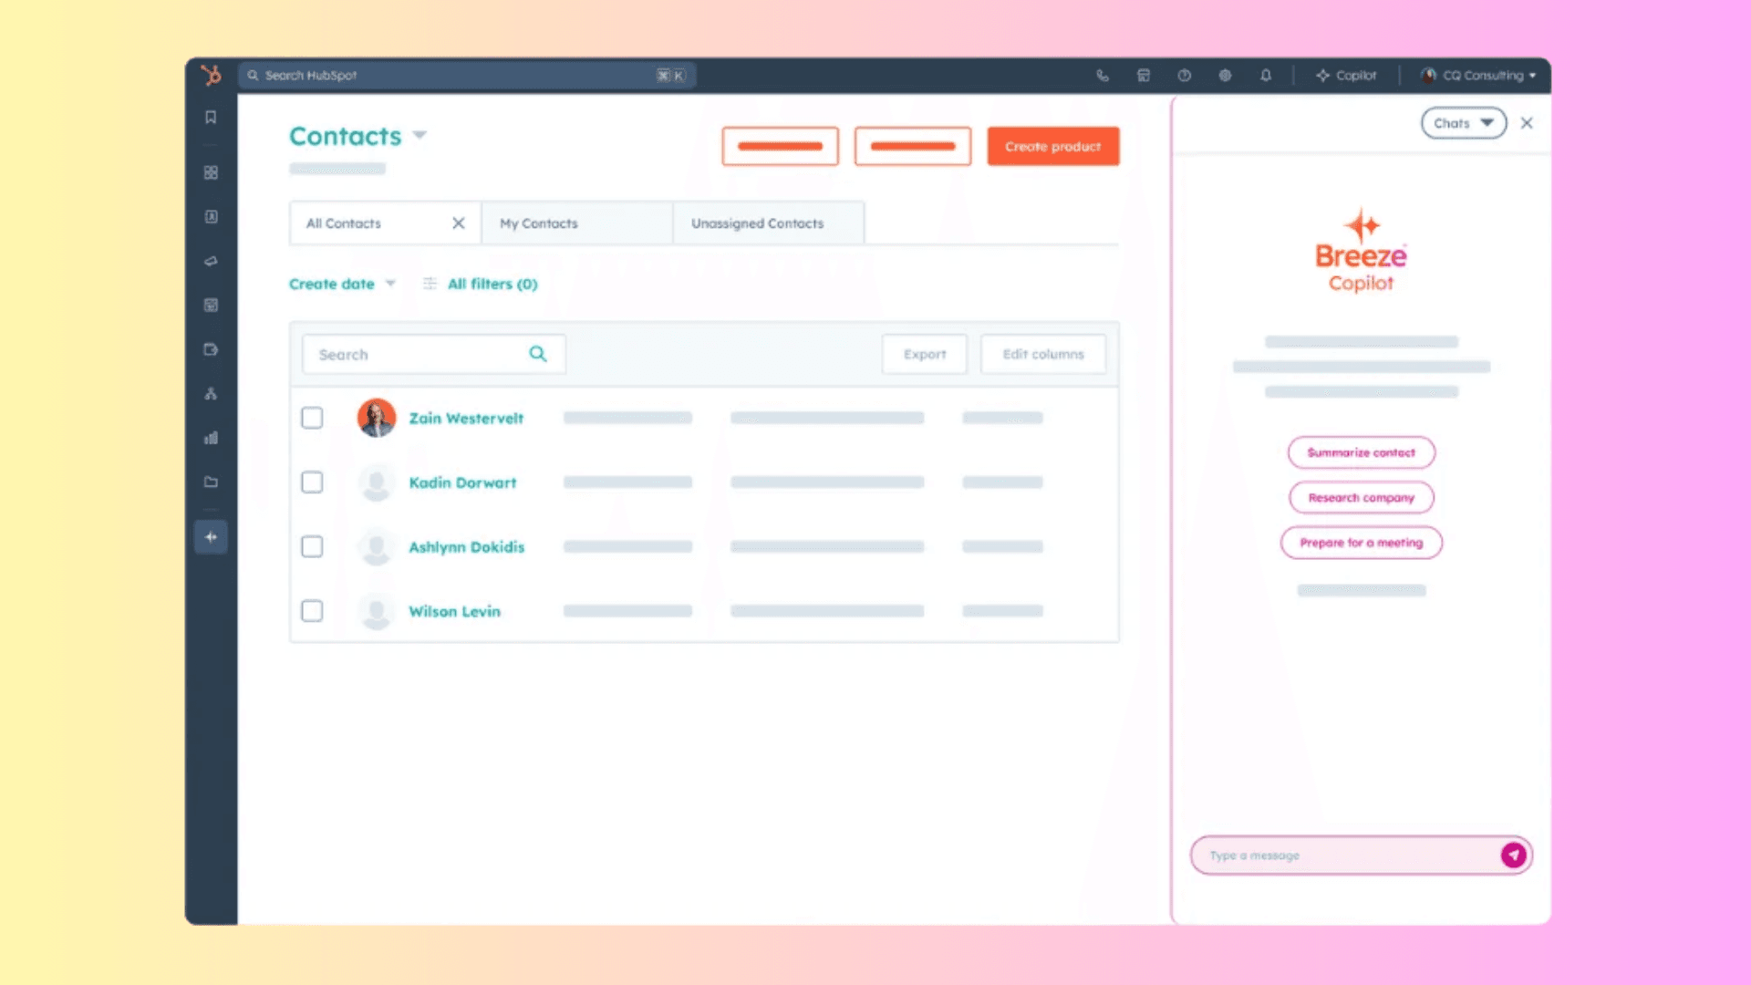Click the calling phone icon in top bar

click(1102, 75)
